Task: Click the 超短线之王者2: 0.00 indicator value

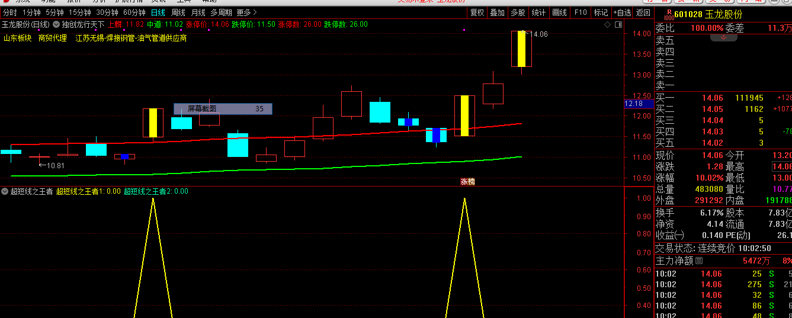Action: (156, 191)
